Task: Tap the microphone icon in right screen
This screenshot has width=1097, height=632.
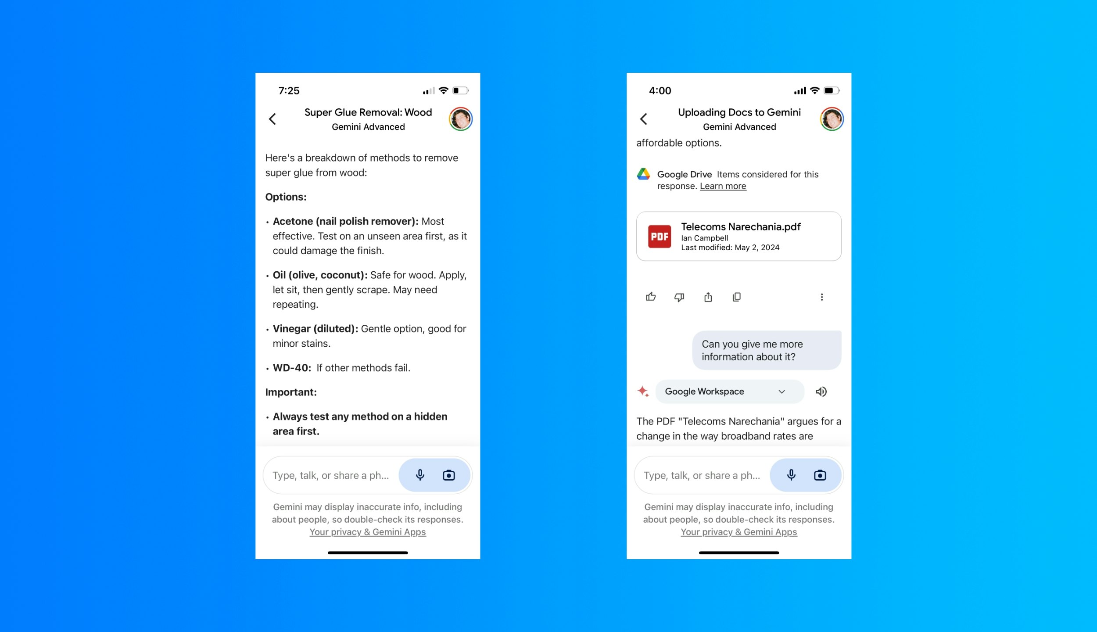Action: pyautogui.click(x=791, y=474)
